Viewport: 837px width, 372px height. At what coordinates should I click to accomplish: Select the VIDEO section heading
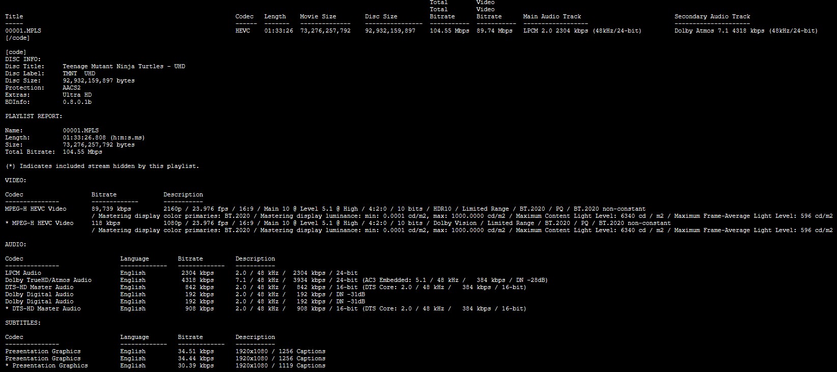point(16,180)
